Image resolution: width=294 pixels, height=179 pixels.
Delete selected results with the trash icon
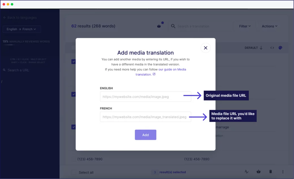coord(271,171)
